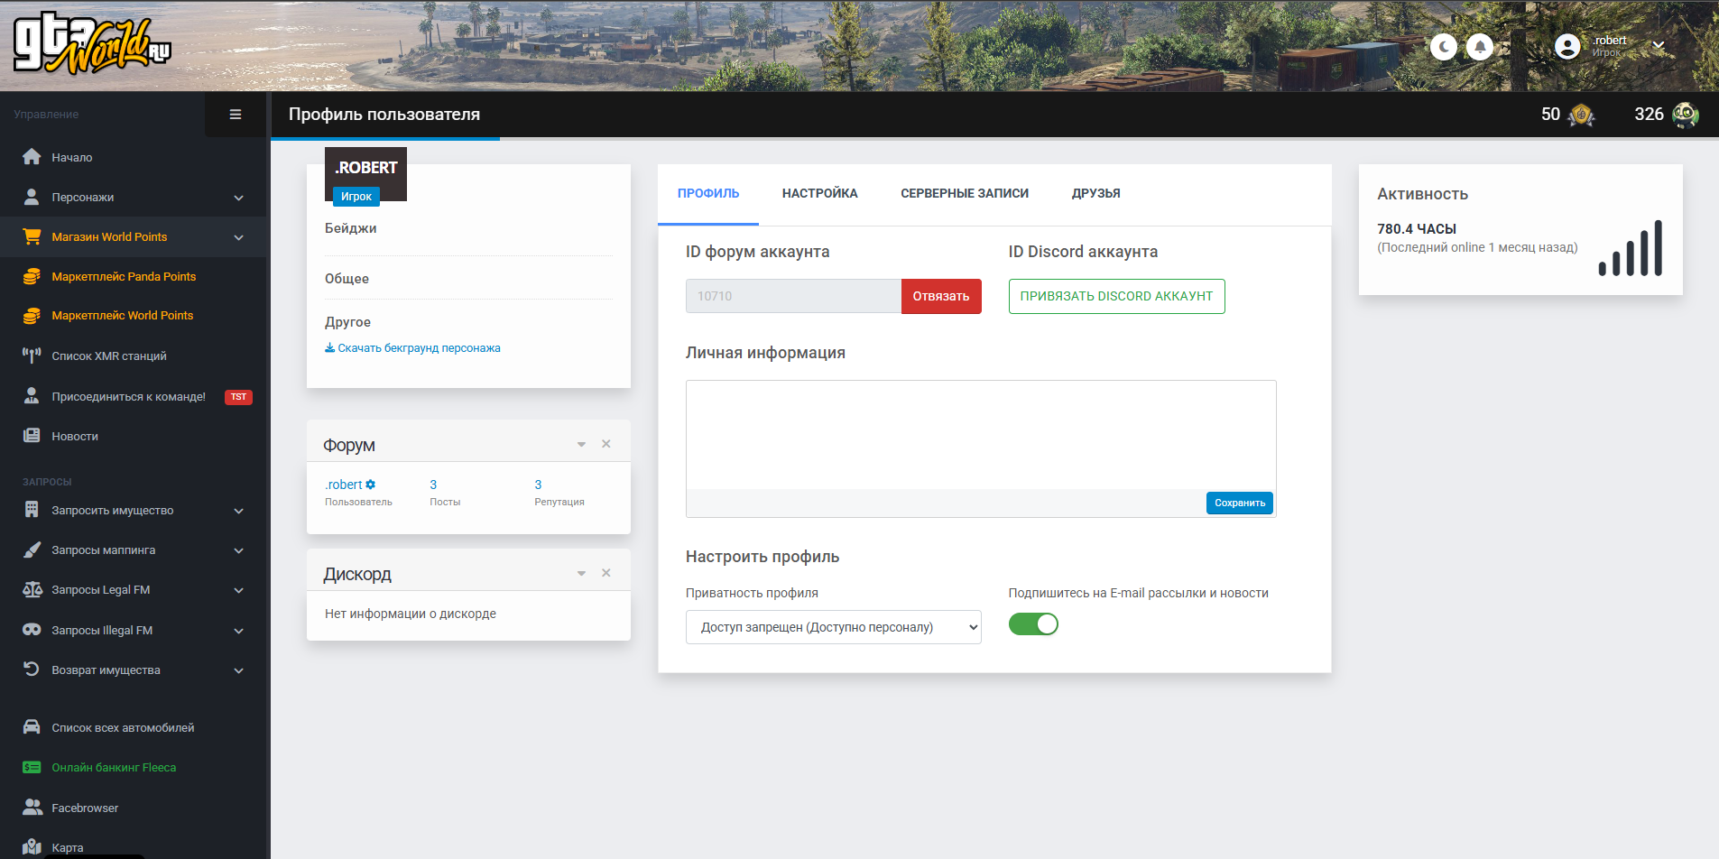Toggle dark mode moon icon
This screenshot has height=859, width=1719.
[x=1444, y=47]
